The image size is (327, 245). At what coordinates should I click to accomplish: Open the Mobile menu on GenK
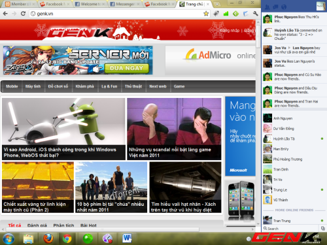coord(12,86)
